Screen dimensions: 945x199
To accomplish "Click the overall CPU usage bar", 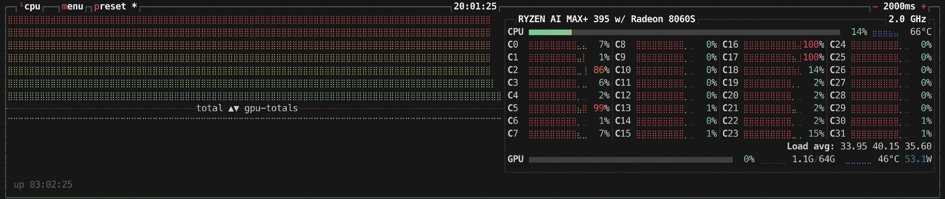I will [x=684, y=32].
